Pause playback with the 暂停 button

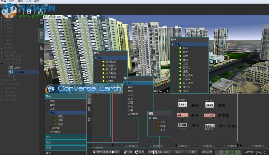pos(107,152)
